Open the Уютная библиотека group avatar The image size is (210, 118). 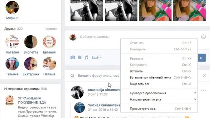(79, 108)
